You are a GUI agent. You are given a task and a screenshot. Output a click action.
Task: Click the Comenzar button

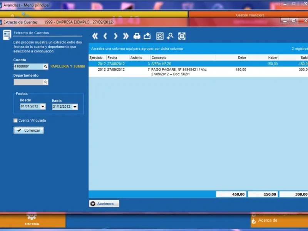tap(28, 130)
